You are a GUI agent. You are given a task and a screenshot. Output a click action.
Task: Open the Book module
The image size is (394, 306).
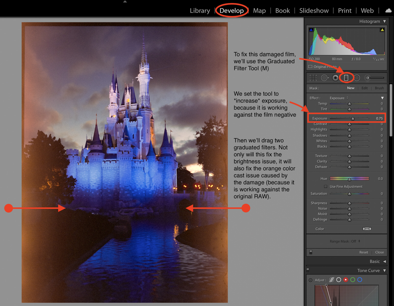[x=282, y=10]
